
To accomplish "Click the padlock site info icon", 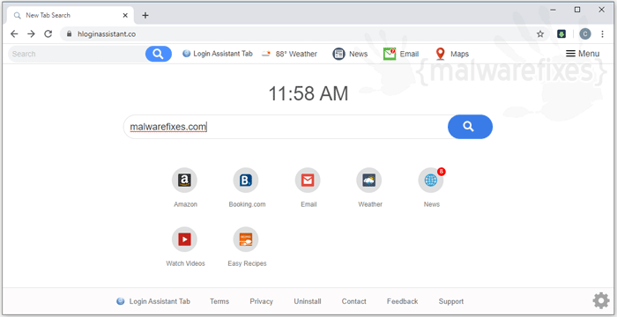I will [70, 33].
